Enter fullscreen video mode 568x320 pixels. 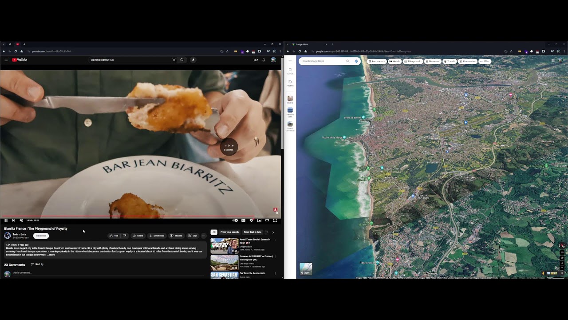[x=275, y=220]
